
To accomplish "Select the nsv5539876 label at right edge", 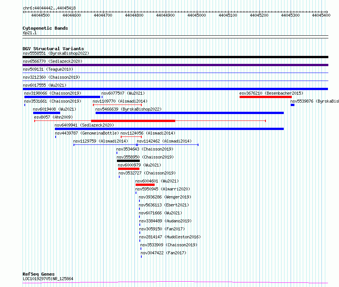I will [315, 101].
